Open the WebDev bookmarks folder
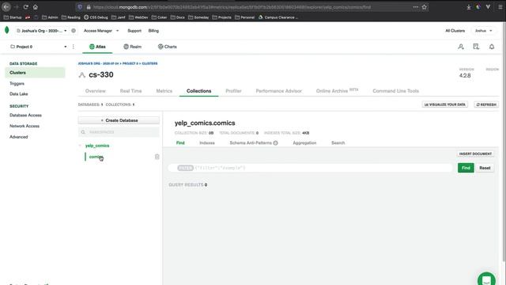The height and width of the screenshot is (285, 506). click(138, 17)
